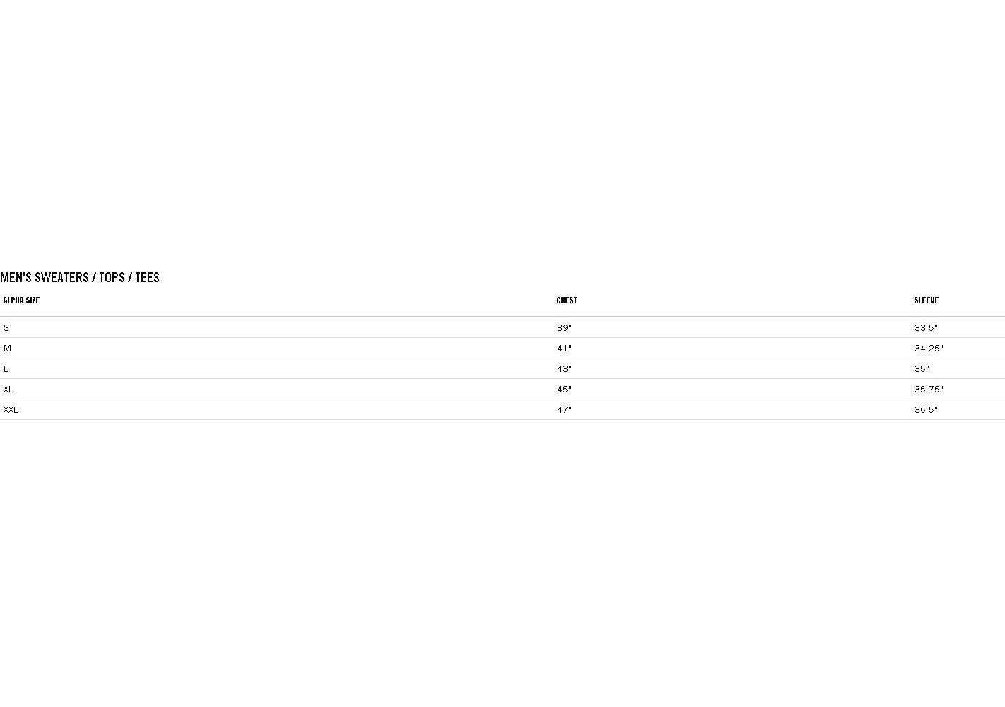Click the 35" sleeve value in the L row
Screen dimensions: 1005x707
[922, 369]
